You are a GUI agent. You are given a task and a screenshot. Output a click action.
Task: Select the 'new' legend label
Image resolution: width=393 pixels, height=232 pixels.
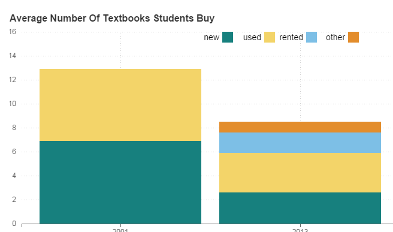[x=211, y=37]
